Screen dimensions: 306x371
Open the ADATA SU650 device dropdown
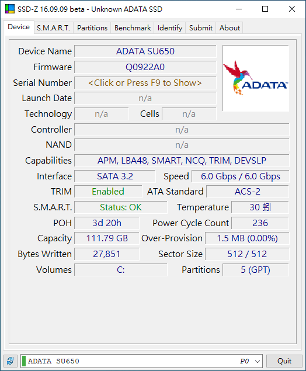(x=141, y=361)
